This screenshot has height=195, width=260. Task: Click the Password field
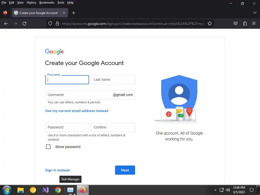pyautogui.click(x=67, y=127)
